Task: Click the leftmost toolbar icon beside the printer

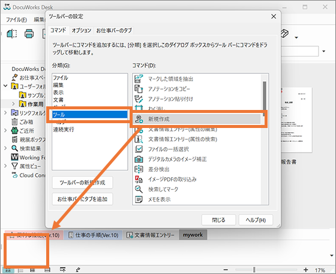Action: click(12, 34)
